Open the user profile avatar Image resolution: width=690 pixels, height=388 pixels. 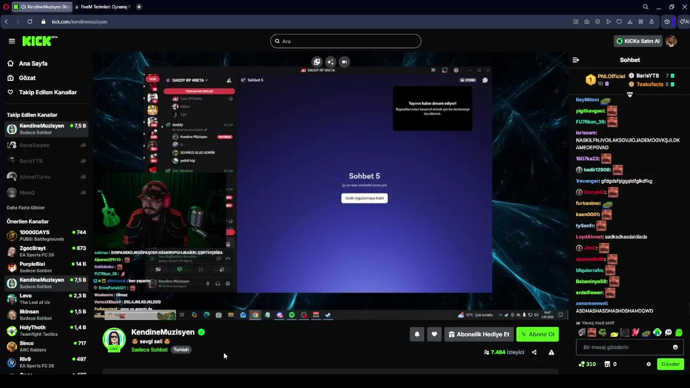click(x=671, y=41)
